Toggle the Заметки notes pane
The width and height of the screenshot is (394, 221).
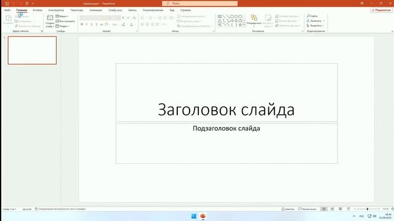(288, 209)
